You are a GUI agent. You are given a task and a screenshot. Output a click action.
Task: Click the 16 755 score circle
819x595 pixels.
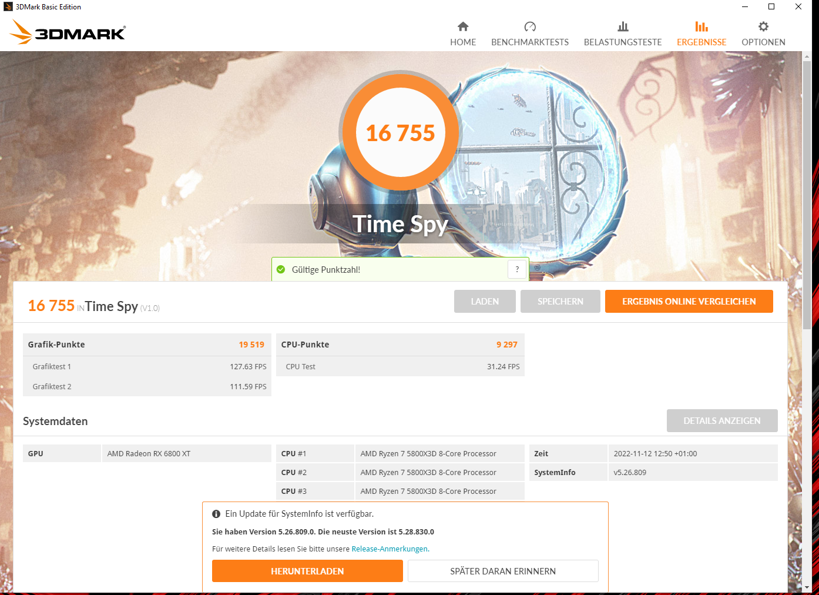400,133
